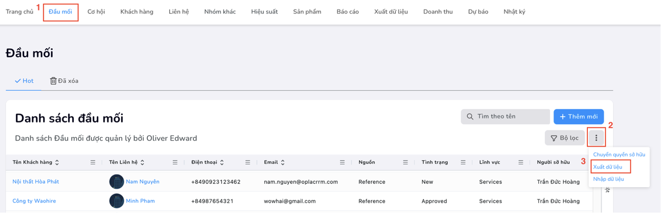Open the Nội thất Hòa Phát customer link
Screen dimensions: 661x214
click(36, 182)
